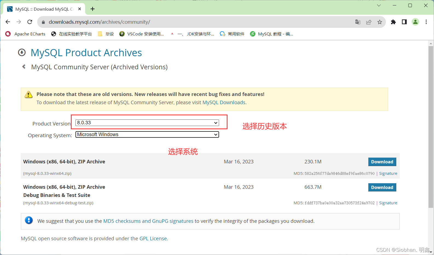Click the 230.1M file size text

[313, 162]
